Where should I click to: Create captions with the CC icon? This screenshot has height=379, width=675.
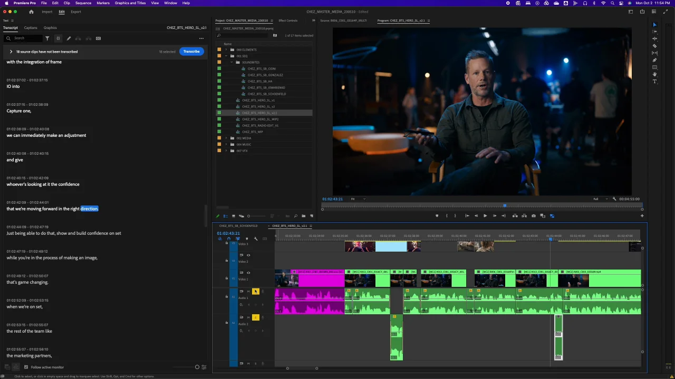click(98, 38)
